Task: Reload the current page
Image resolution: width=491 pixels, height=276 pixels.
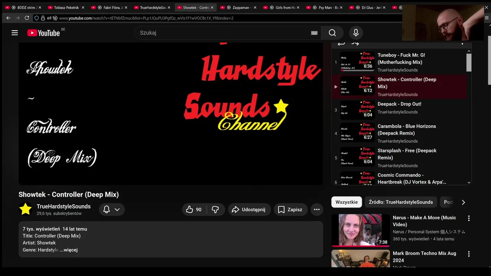Action: point(27,18)
